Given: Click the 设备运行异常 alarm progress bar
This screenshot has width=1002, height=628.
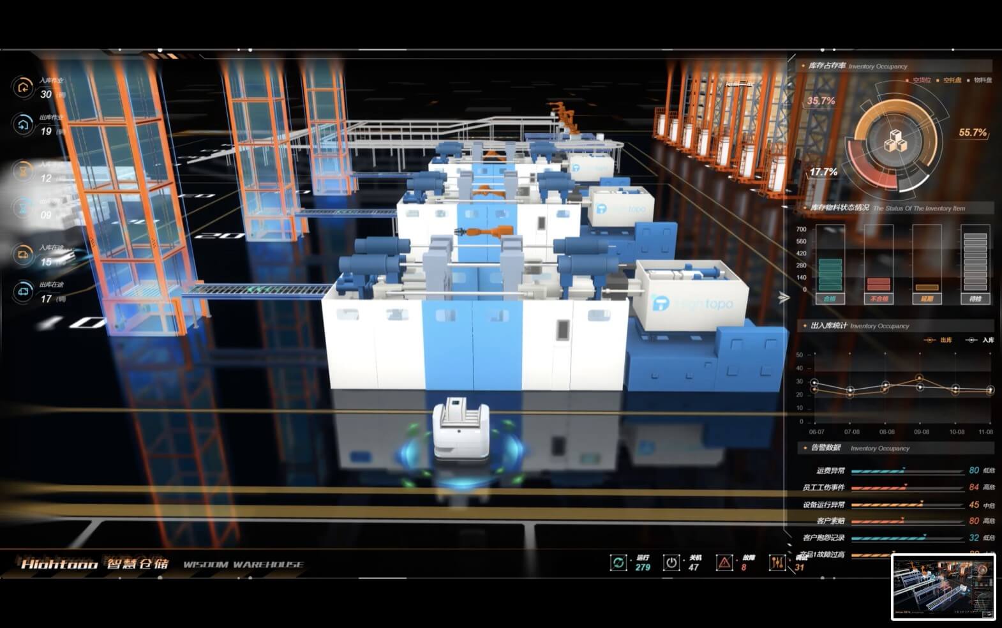Looking at the screenshot, I should pos(907,505).
